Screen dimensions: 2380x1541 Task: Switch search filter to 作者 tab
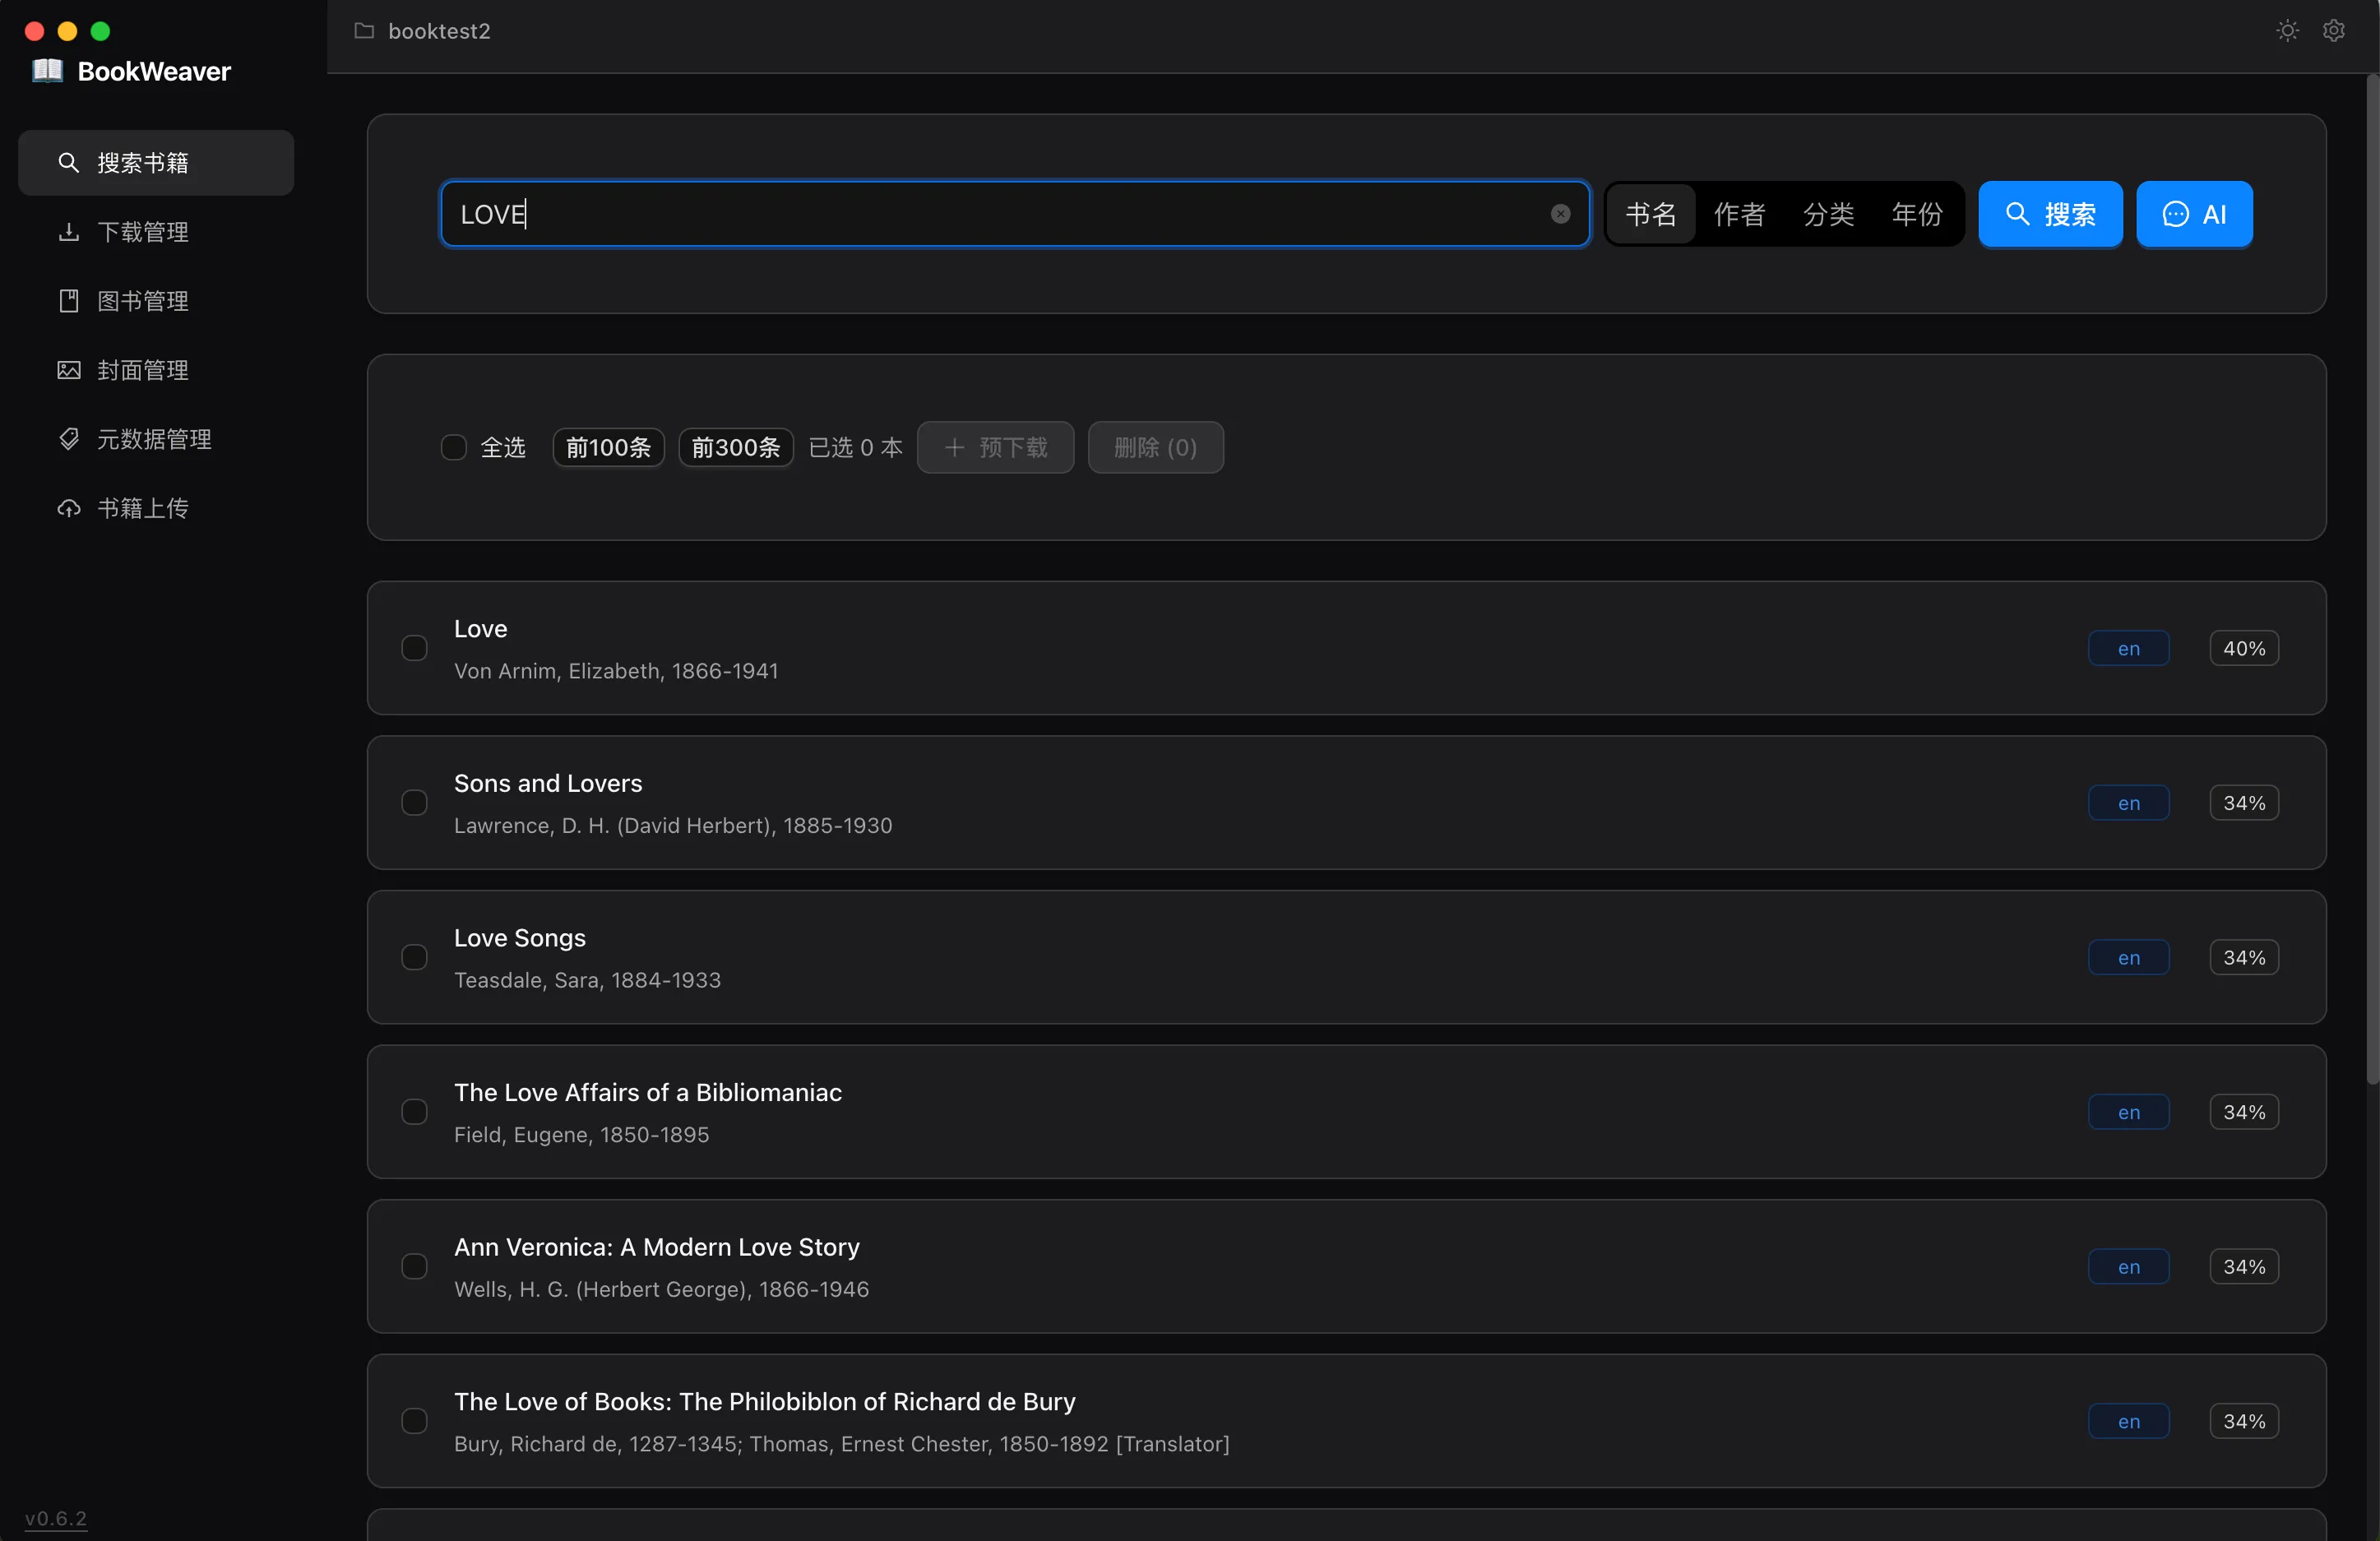(x=1739, y=214)
